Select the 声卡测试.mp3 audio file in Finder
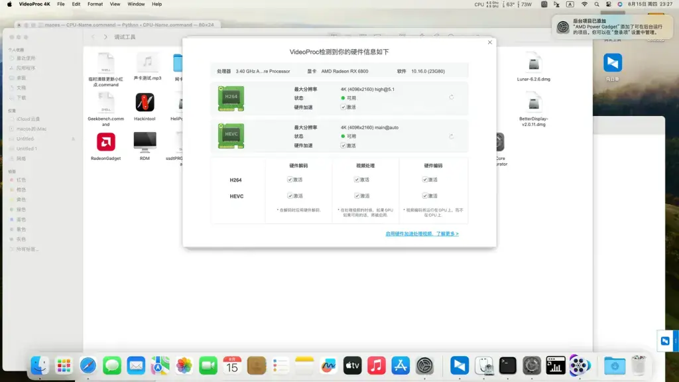Image resolution: width=679 pixels, height=382 pixels. click(148, 63)
